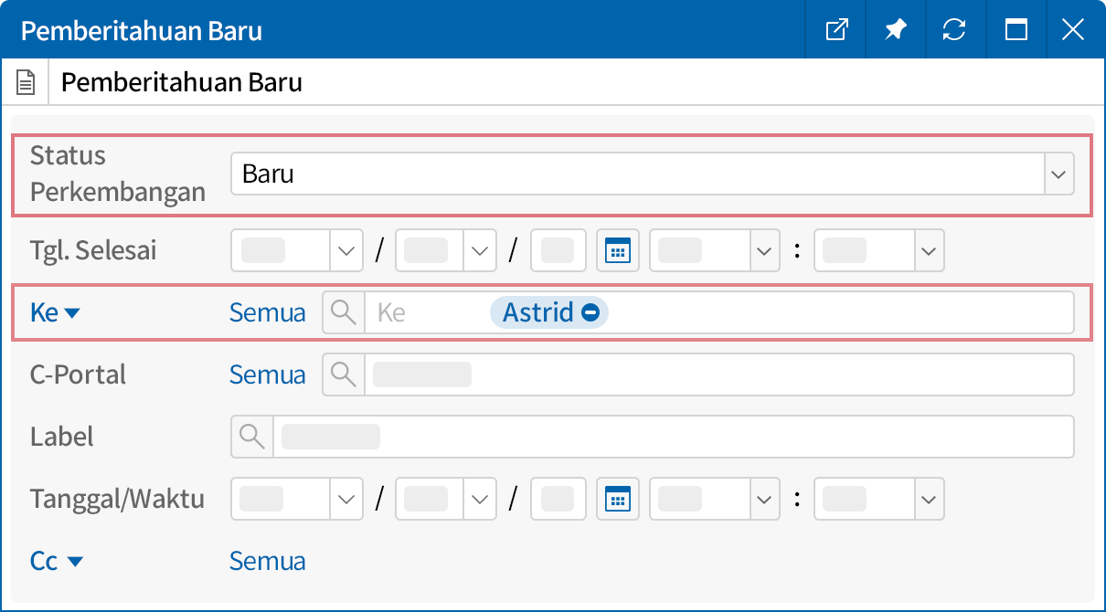The image size is (1106, 612).
Task: Open the calendar picker for Tanggal/Waktu
Action: coord(618,499)
